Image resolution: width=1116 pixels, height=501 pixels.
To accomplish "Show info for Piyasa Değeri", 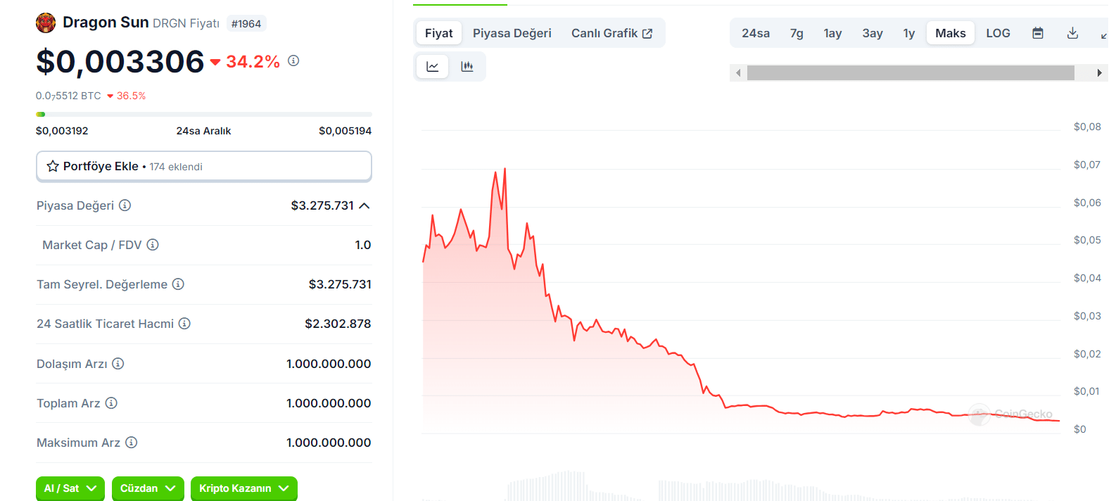I will (x=125, y=205).
